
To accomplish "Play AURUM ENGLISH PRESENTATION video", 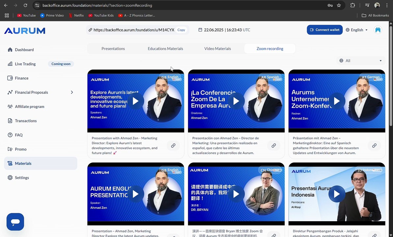I will [136, 194].
